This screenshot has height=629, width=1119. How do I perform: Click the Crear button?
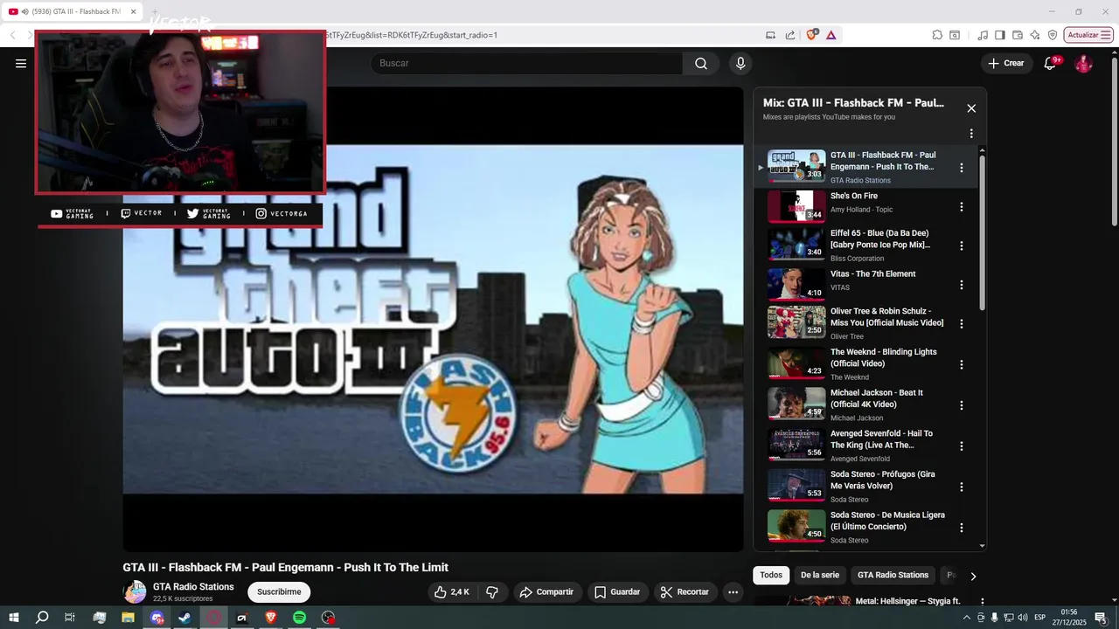[x=1005, y=63]
